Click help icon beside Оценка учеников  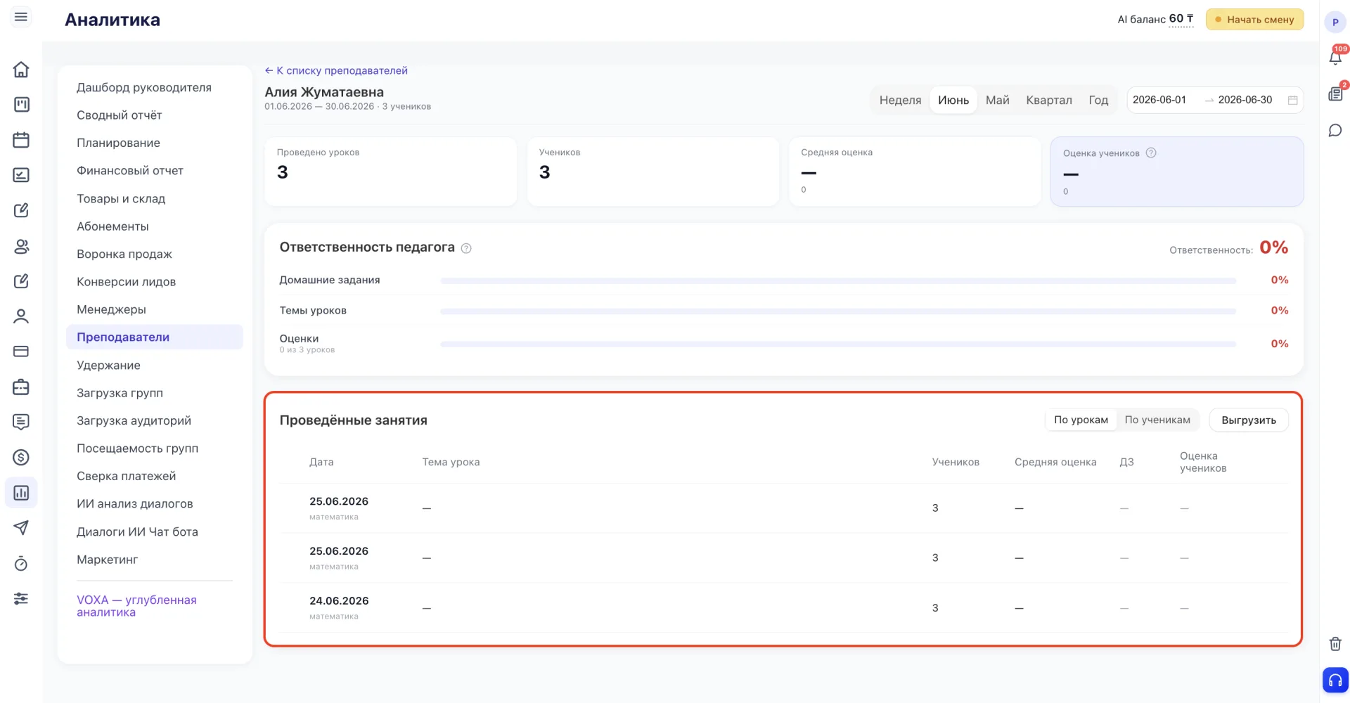1151,153
